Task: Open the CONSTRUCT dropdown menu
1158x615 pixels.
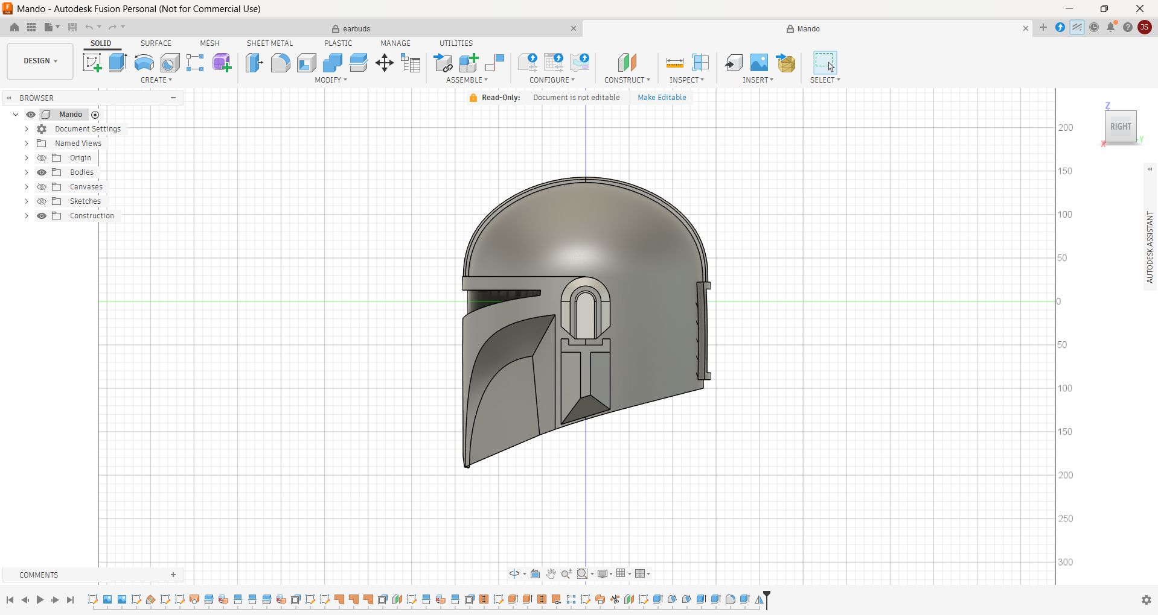Action: pyautogui.click(x=627, y=80)
